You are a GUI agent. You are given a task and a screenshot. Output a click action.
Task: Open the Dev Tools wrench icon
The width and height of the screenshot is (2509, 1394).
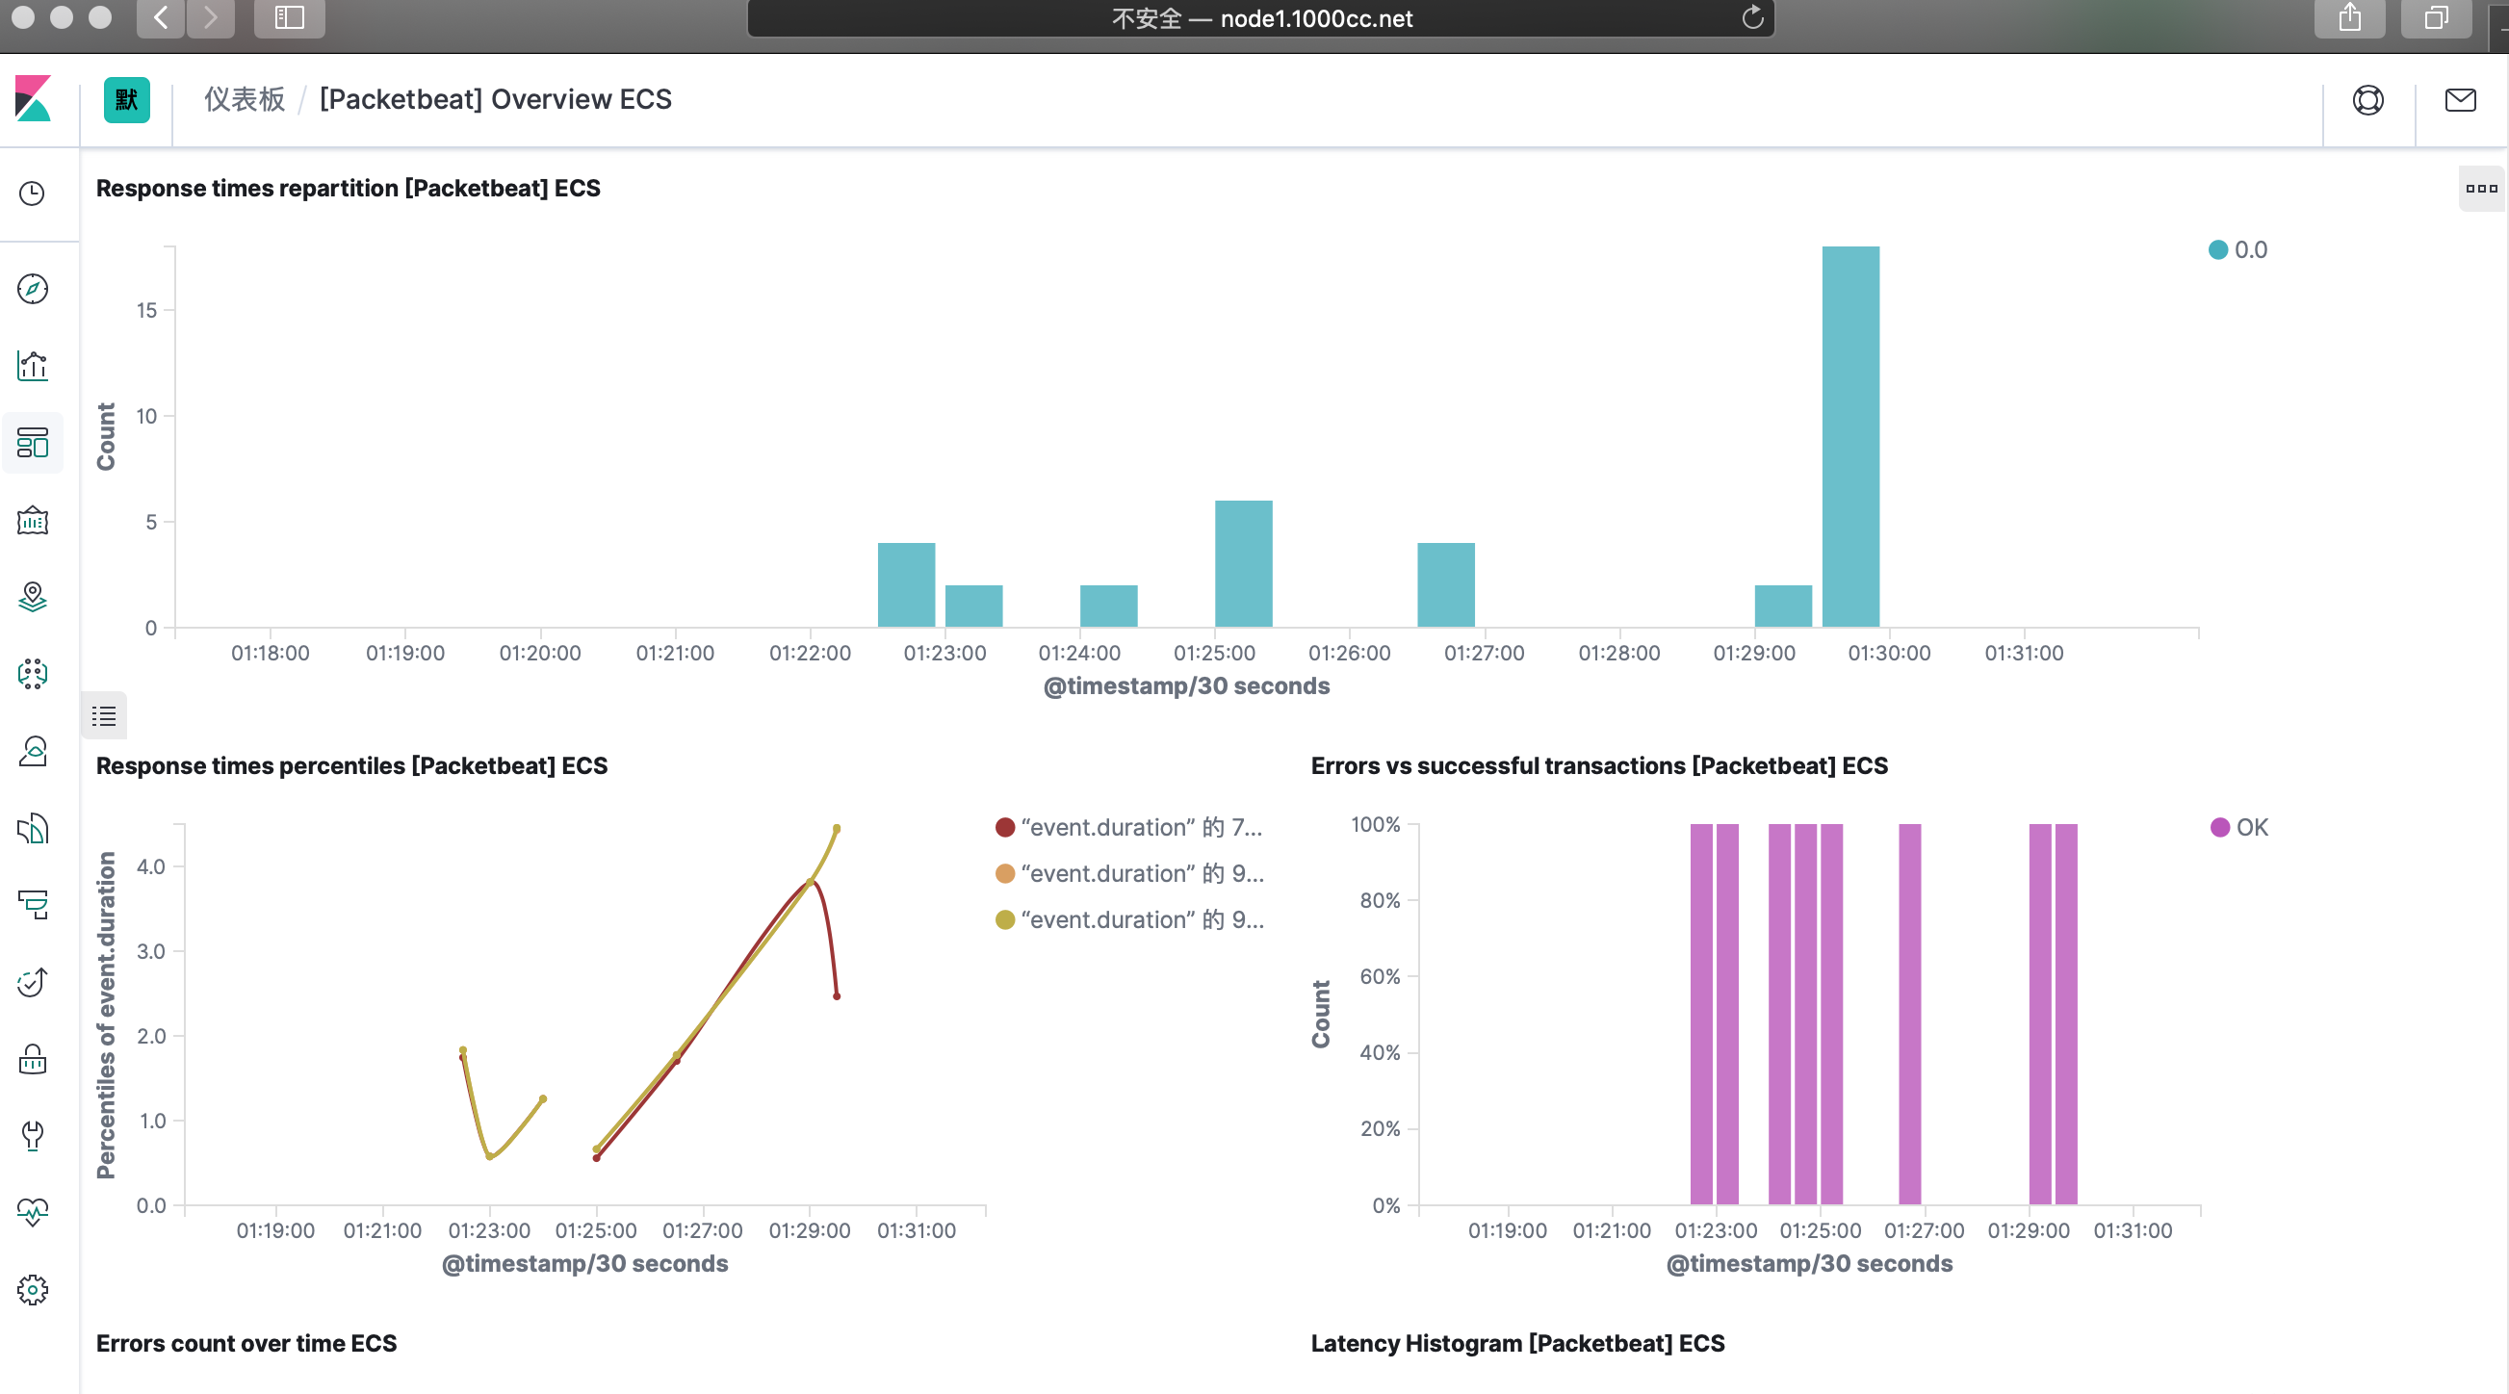pos(32,1136)
